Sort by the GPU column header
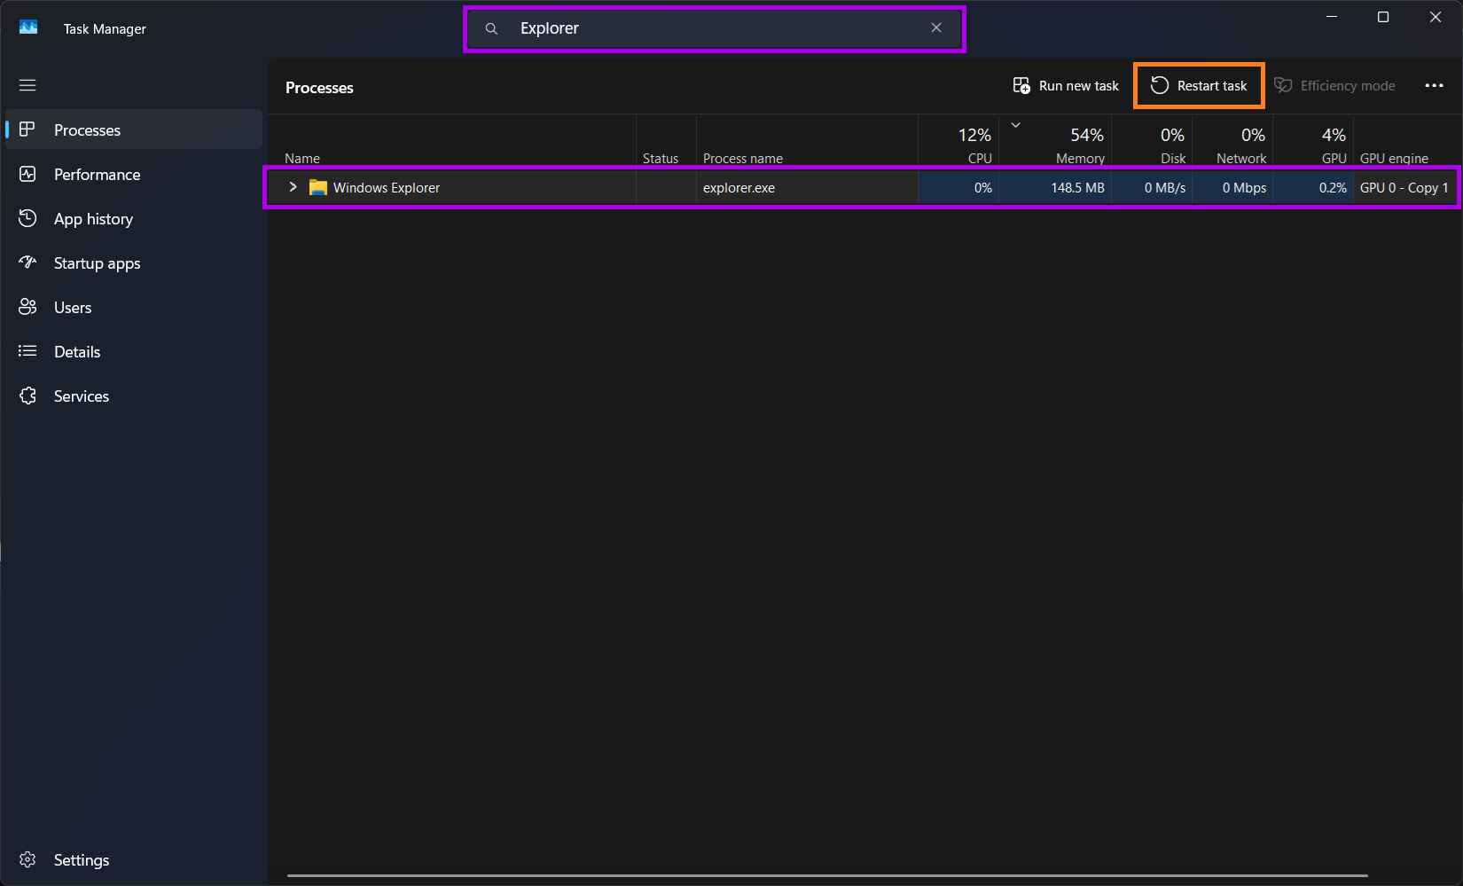1463x886 pixels. click(1313, 142)
